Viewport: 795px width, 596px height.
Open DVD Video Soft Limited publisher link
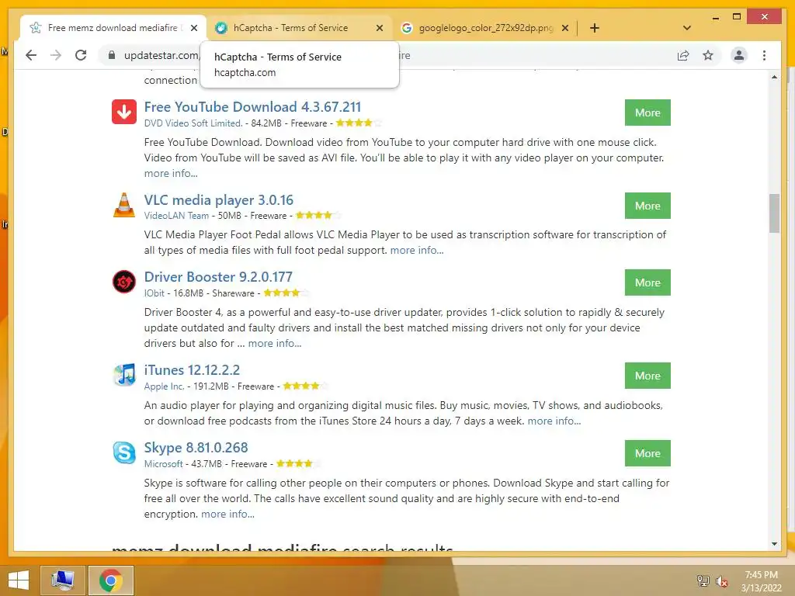coord(193,123)
